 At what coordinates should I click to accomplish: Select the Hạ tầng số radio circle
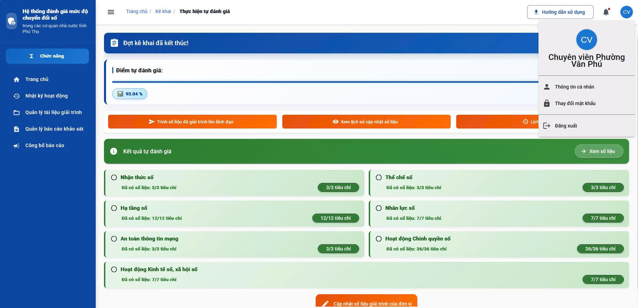[114, 208]
